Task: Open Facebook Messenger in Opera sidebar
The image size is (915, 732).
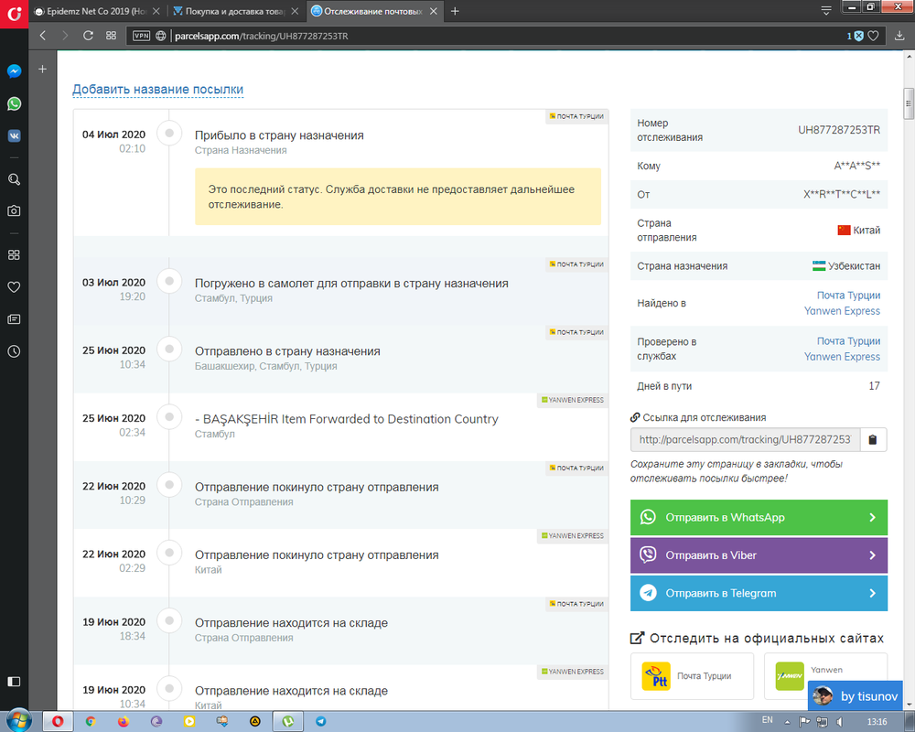Action: point(15,71)
